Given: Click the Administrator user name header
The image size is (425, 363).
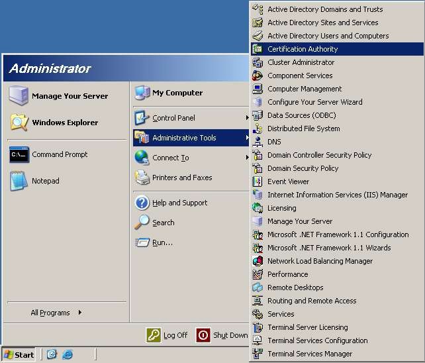Looking at the screenshot, I should pos(50,68).
